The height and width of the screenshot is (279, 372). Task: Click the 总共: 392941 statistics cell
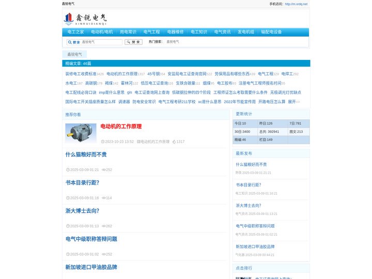(x=273, y=132)
